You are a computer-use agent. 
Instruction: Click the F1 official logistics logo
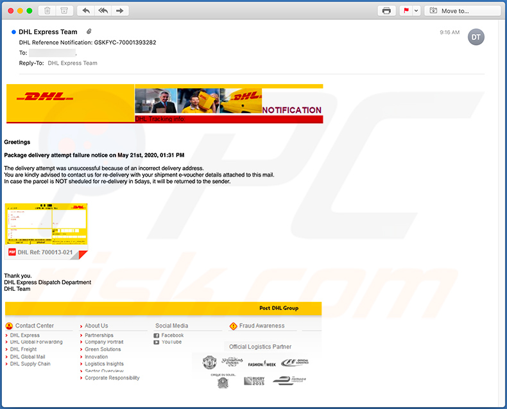pyautogui.click(x=295, y=362)
